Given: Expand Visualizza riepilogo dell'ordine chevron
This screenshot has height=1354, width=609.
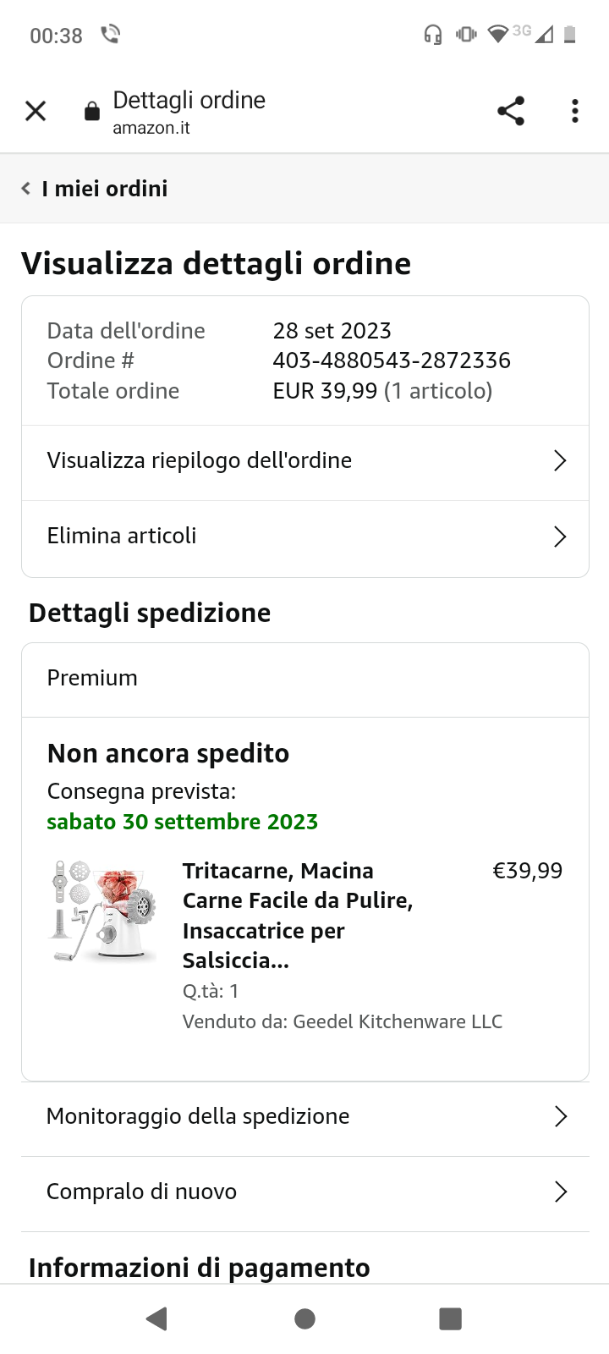Looking at the screenshot, I should click(559, 461).
